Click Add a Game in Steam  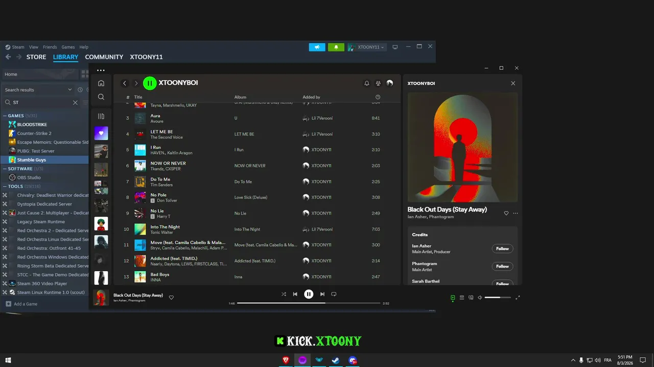pyautogui.click(x=21, y=304)
